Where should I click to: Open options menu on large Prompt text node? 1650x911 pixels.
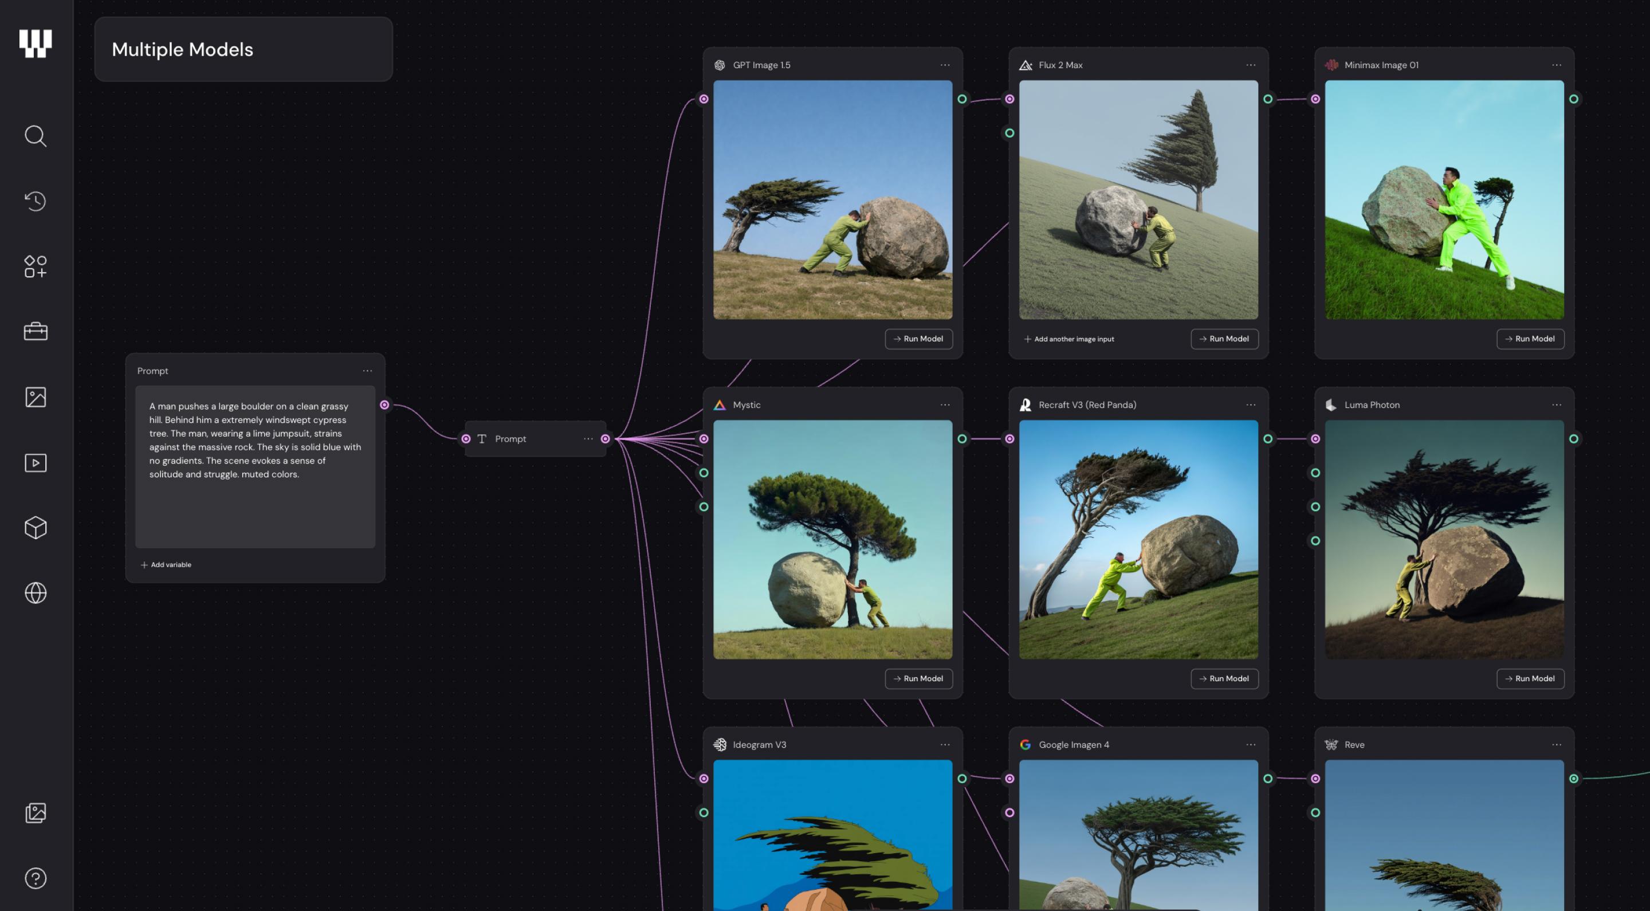pos(367,371)
